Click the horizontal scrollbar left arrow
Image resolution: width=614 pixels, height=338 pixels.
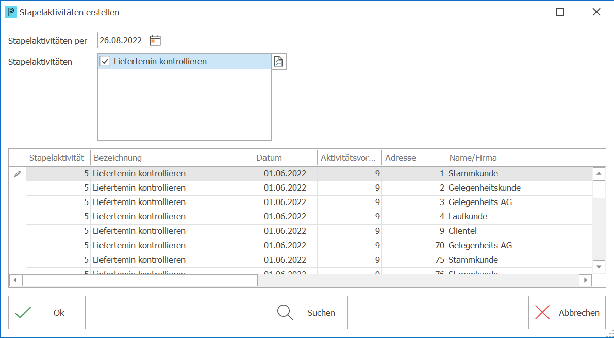(15, 280)
